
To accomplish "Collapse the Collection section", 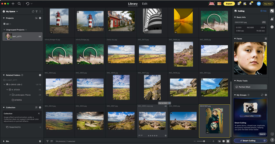I will [4, 107].
